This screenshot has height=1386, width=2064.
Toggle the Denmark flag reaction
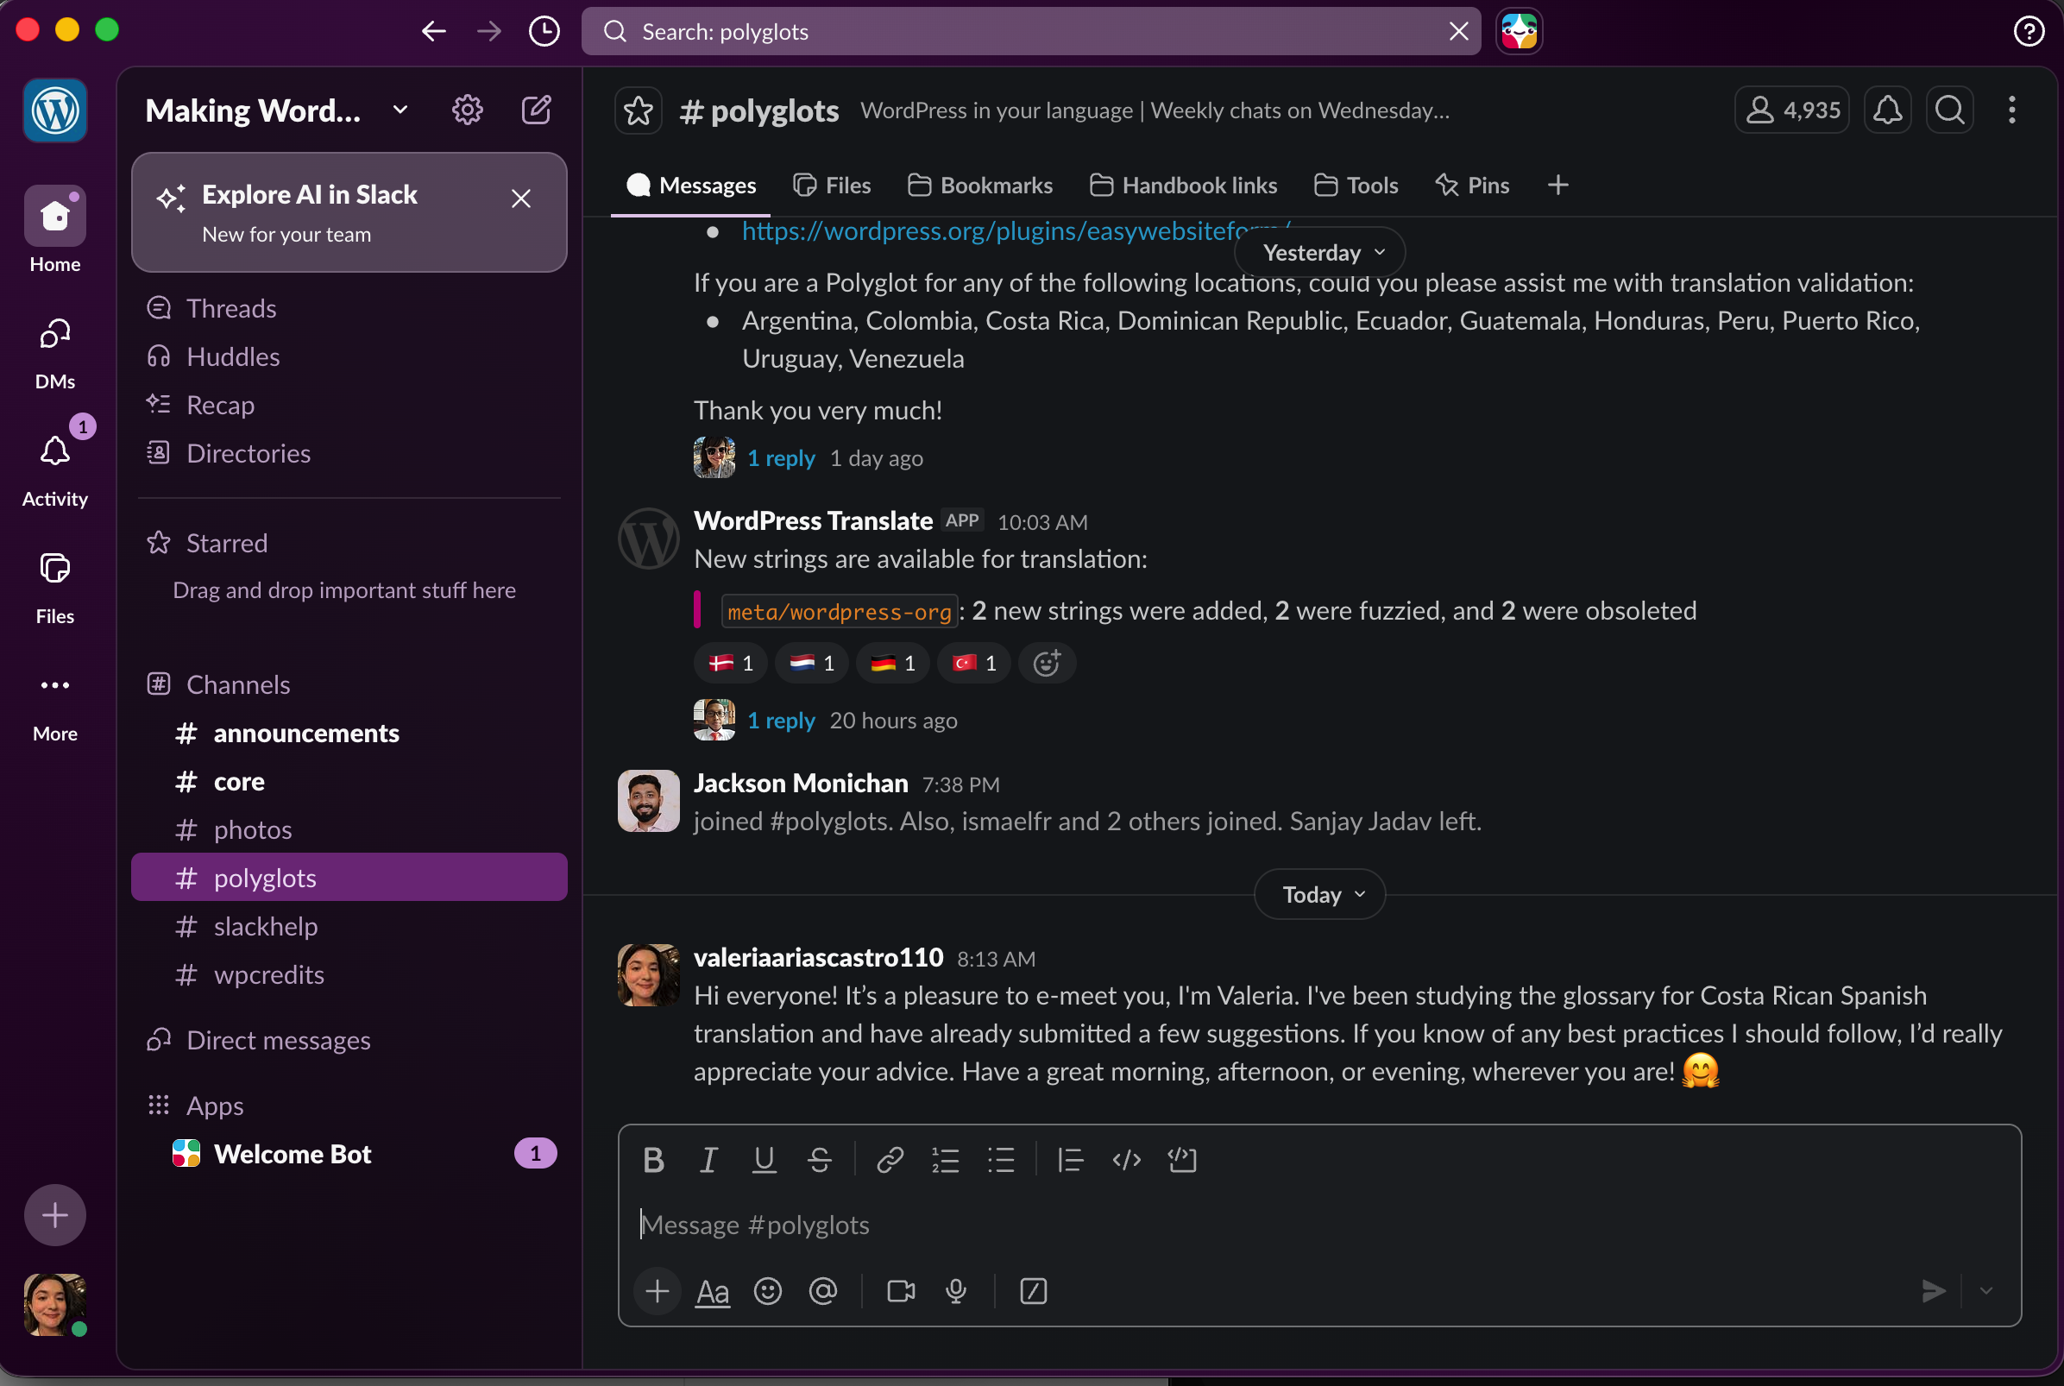(731, 663)
